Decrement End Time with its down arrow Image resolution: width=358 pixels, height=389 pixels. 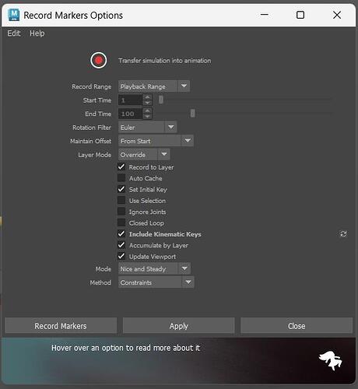[x=147, y=117]
